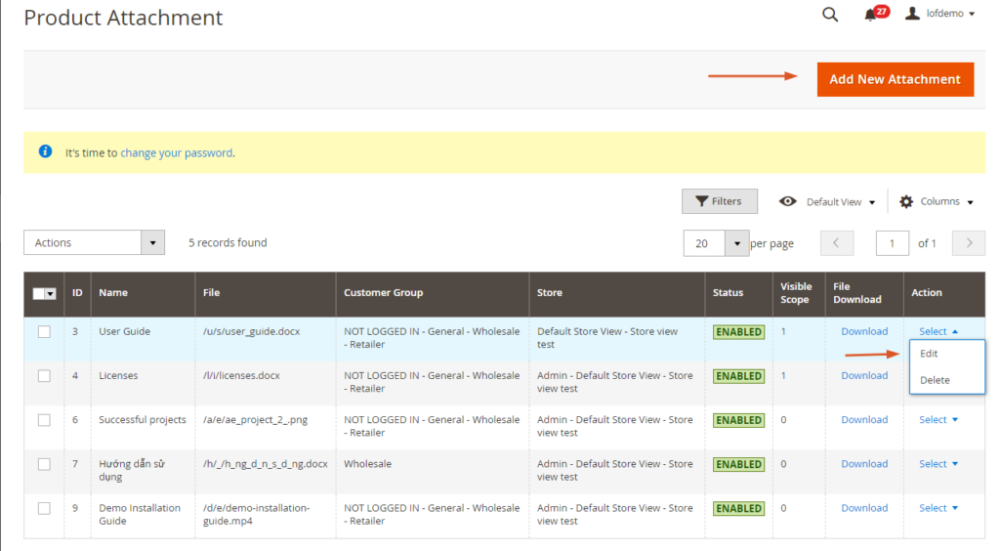Tick the checkbox for Licenses row
Image resolution: width=1000 pixels, height=551 pixels.
[44, 376]
